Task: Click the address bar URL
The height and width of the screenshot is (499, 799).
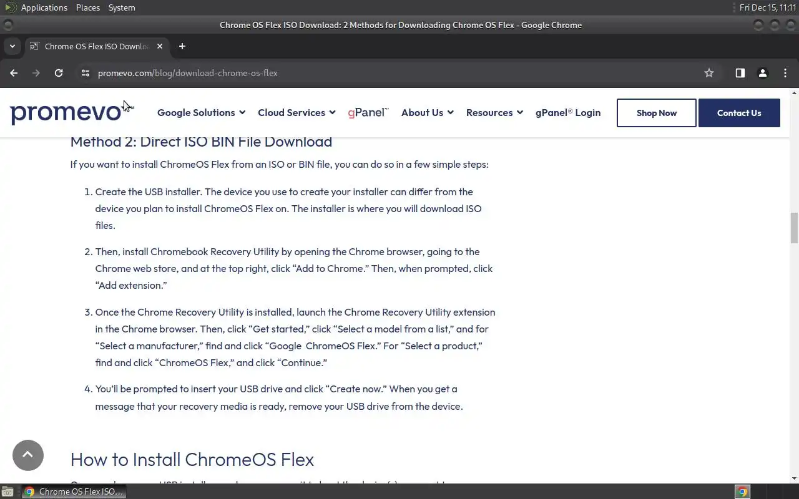Action: tap(187, 73)
